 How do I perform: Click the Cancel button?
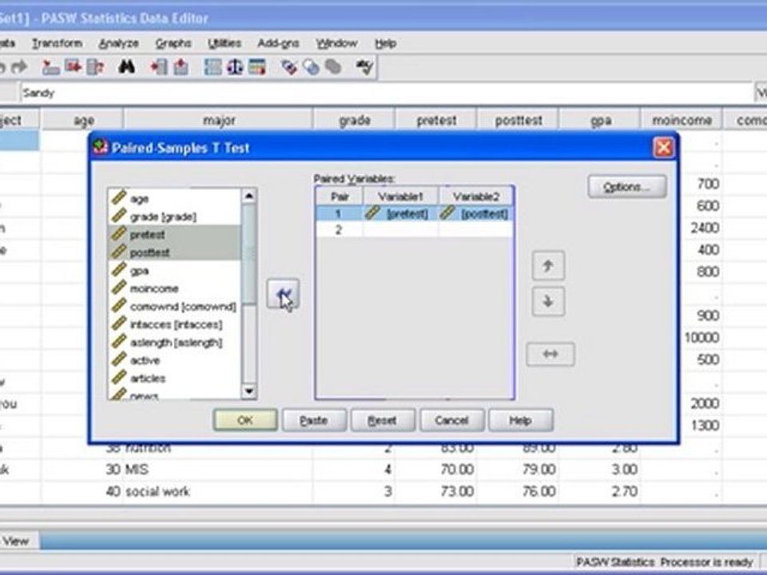pos(452,420)
